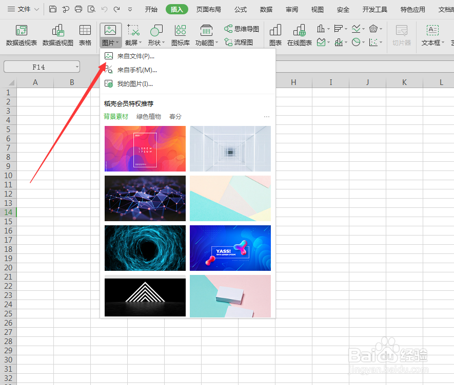The image size is (454, 385).
Task: Insert a 数据透视图 pivot chart
Action: (57, 35)
